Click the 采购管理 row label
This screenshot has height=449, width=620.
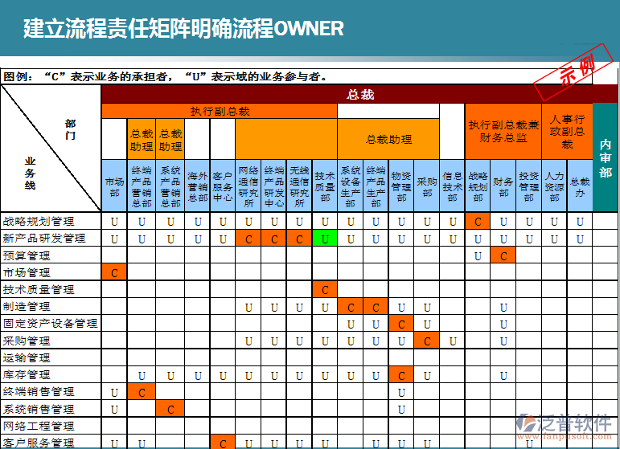click(27, 341)
